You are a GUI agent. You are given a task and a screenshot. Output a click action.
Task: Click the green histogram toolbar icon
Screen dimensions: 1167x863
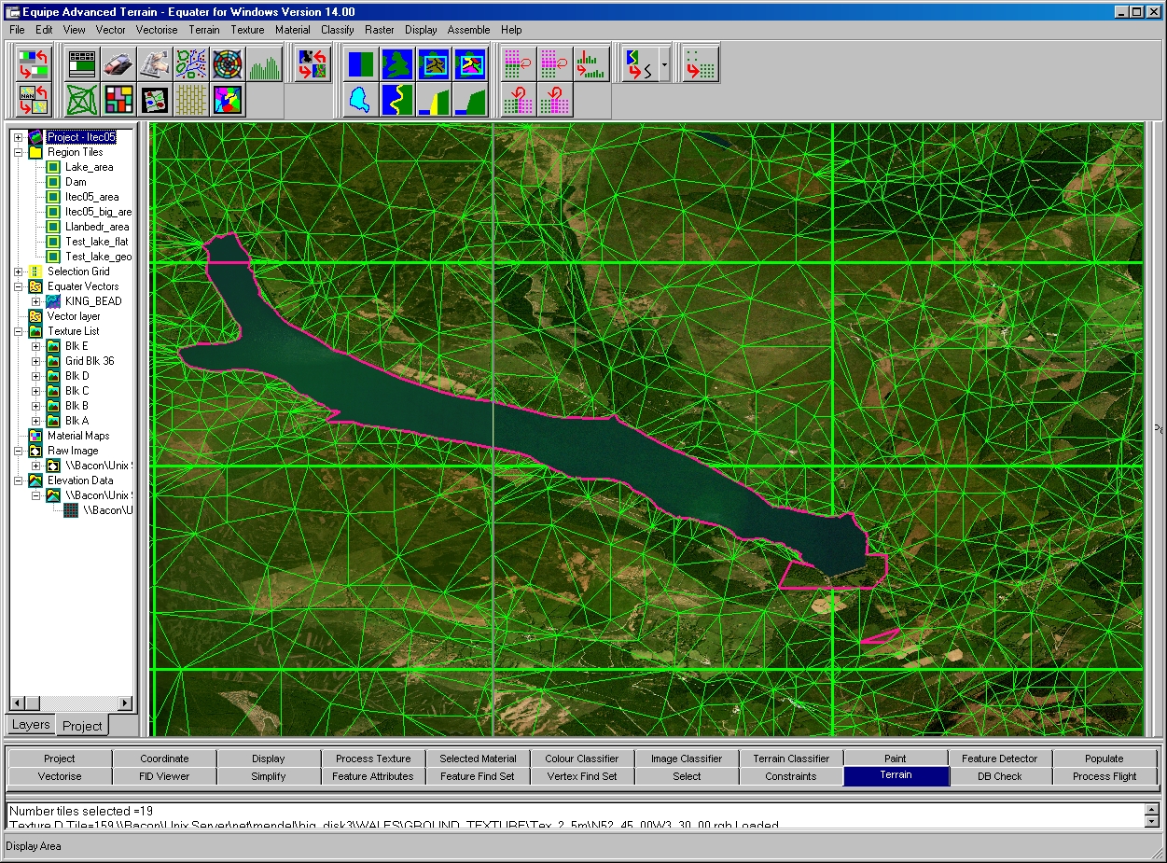tap(264, 64)
